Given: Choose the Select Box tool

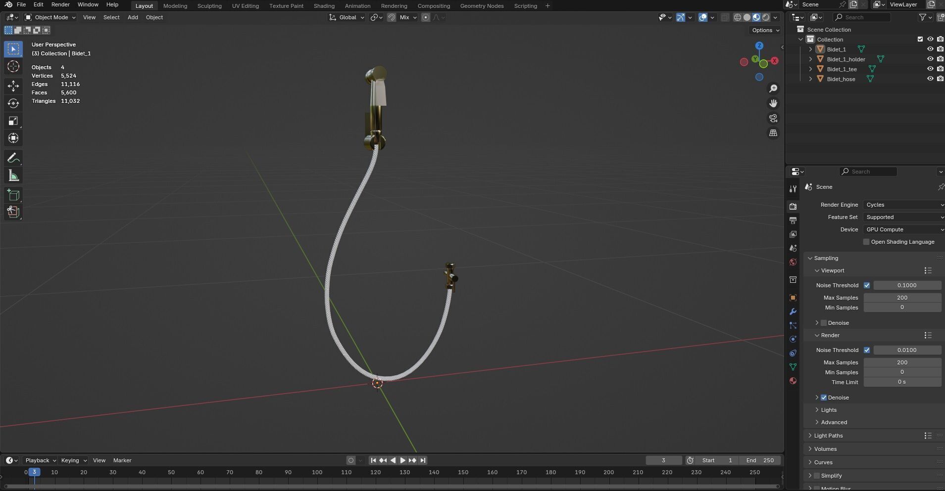Looking at the screenshot, I should 13,49.
